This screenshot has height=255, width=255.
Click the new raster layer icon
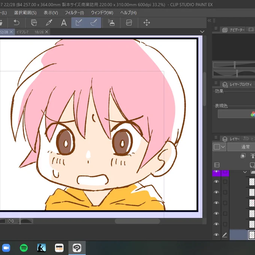[x=252, y=165]
